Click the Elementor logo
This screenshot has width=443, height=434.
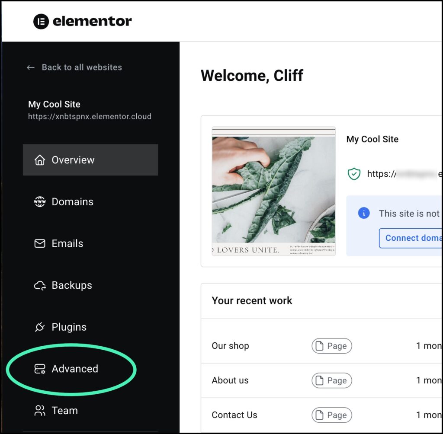click(82, 21)
